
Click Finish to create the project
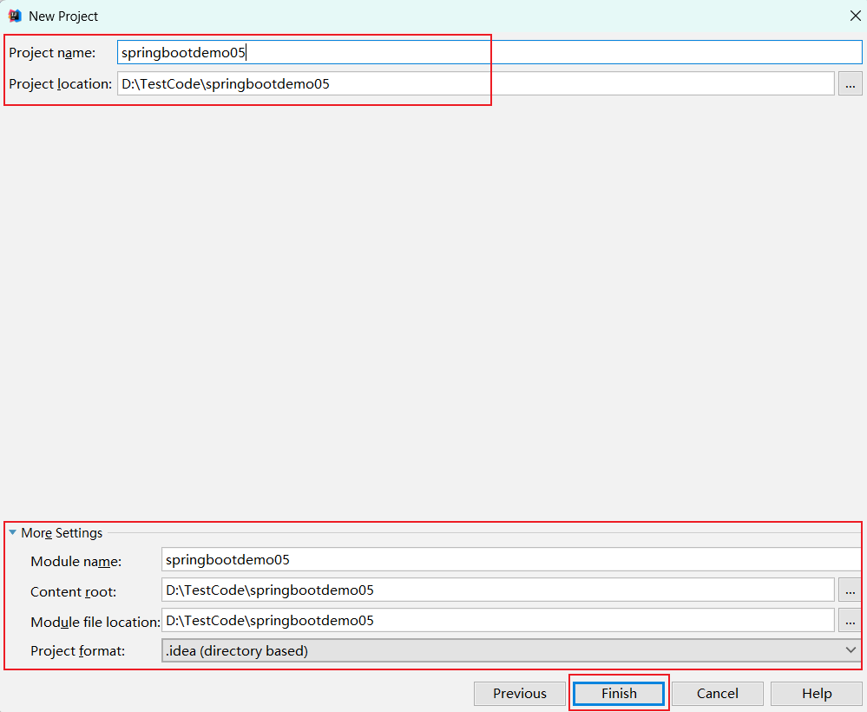point(619,693)
